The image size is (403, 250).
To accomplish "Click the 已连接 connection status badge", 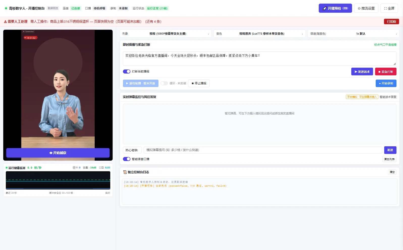I will tap(76, 8).
